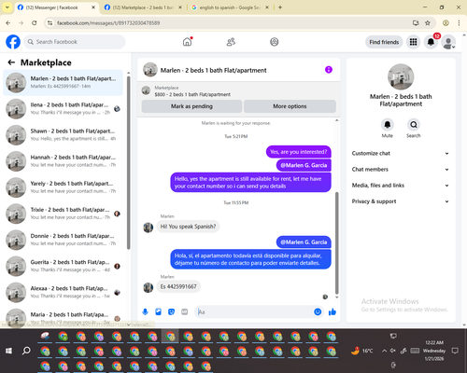Screen dimensions: 467x373
Task: Reload the page in Chrome
Action: [x=35, y=22]
